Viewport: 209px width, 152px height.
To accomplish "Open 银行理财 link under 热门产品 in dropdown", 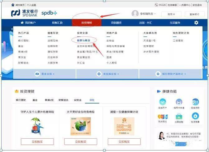I will pos(23,40).
